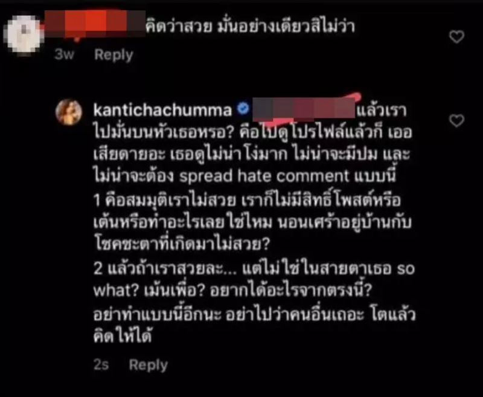Screen dimensions: 483x397
Task: Click the line starting with "อย่าทำแบบนี้อีกนะ"
Action: [254, 314]
